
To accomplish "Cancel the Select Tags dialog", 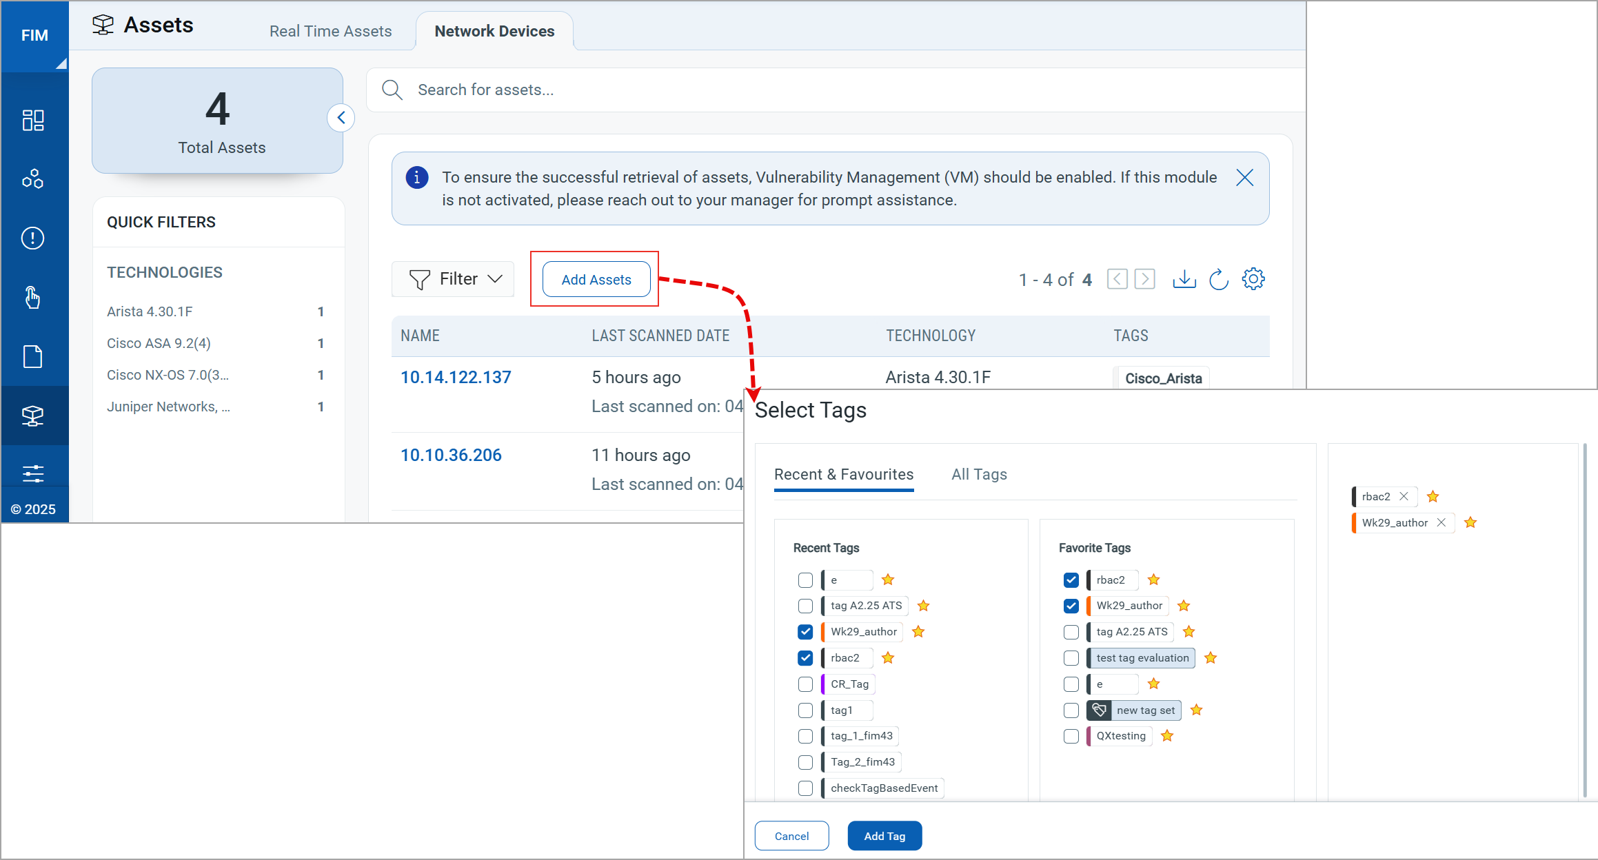I will (x=791, y=836).
